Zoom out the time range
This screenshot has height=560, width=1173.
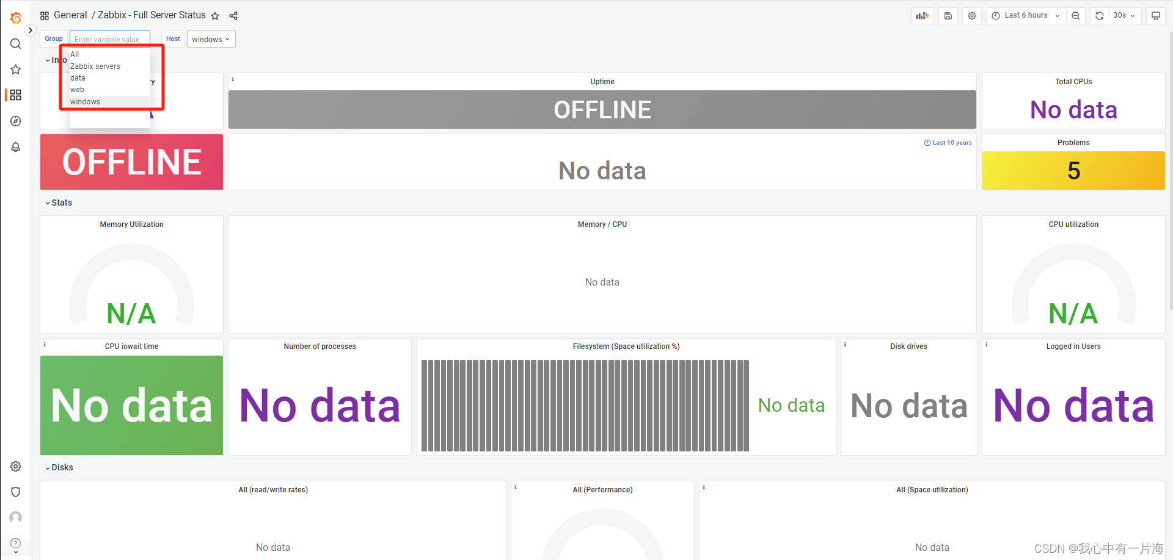[1076, 16]
